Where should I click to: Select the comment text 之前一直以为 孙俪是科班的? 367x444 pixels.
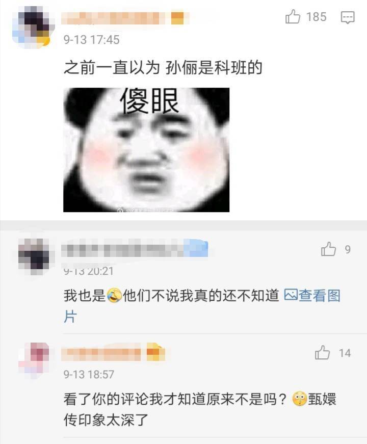click(163, 68)
